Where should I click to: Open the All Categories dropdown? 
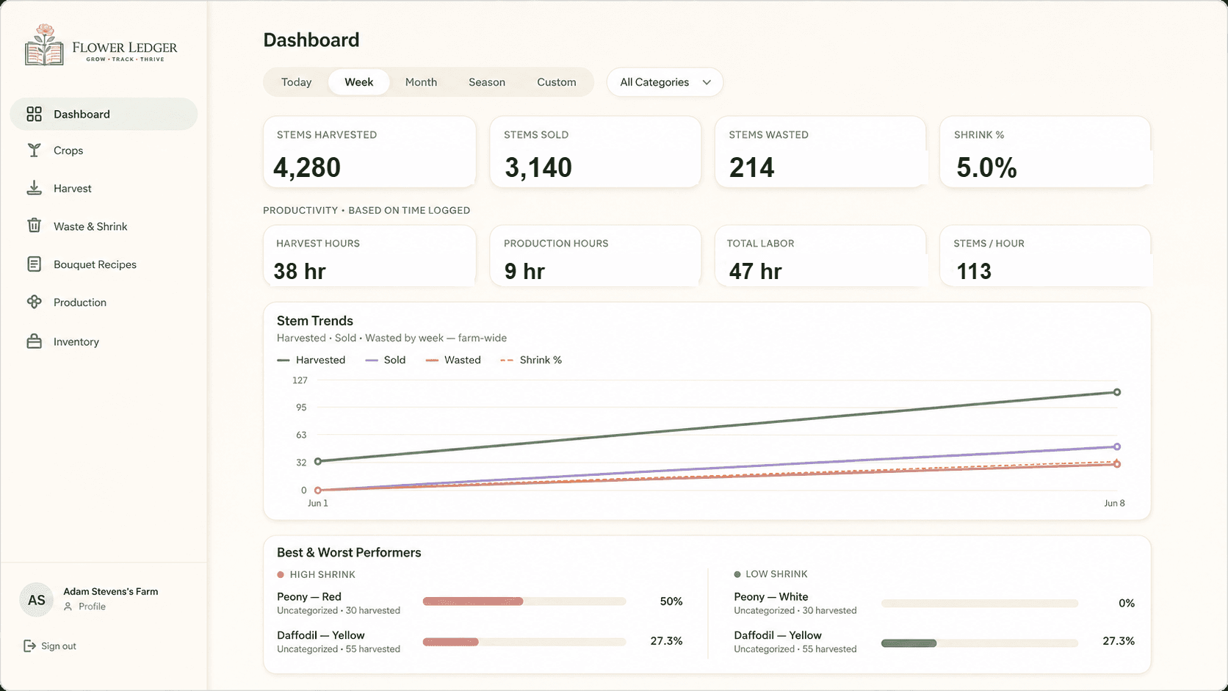click(665, 82)
